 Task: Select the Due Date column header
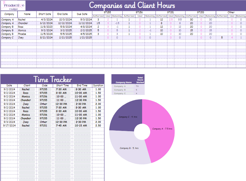[82, 14]
